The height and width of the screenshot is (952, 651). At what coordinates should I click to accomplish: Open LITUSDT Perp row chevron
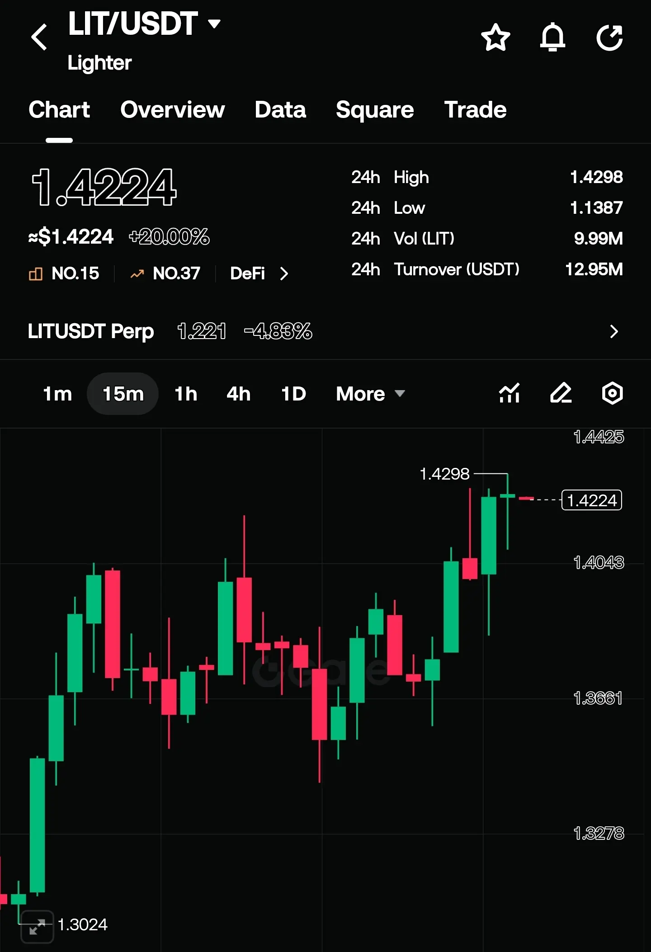tap(614, 331)
